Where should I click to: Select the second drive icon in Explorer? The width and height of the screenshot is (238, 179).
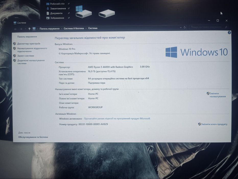(x=107, y=14)
